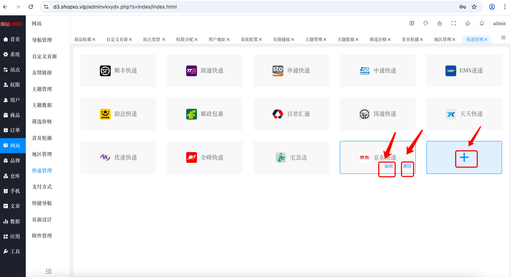Open the 系统 sidebar section
511x277 pixels.
click(x=13, y=54)
